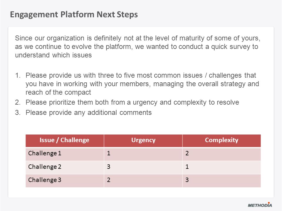Select the slide title Engagement Platform Next Steps
The image size is (282, 211).
click(x=74, y=15)
